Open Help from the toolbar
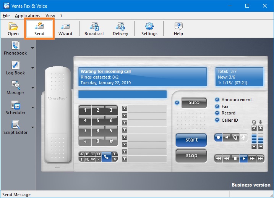The height and width of the screenshot is (198, 274). pyautogui.click(x=178, y=29)
